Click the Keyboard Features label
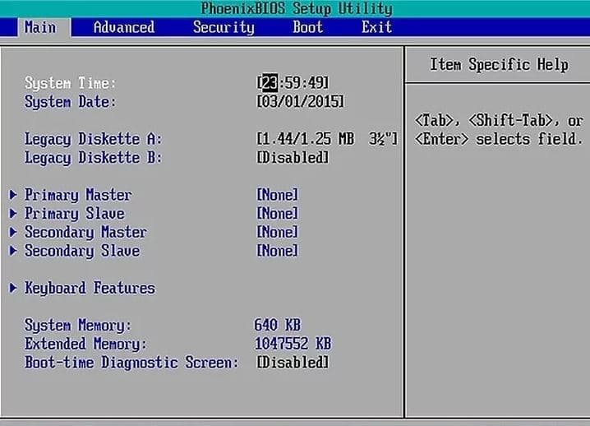The height and width of the screenshot is (426, 590). pos(90,288)
